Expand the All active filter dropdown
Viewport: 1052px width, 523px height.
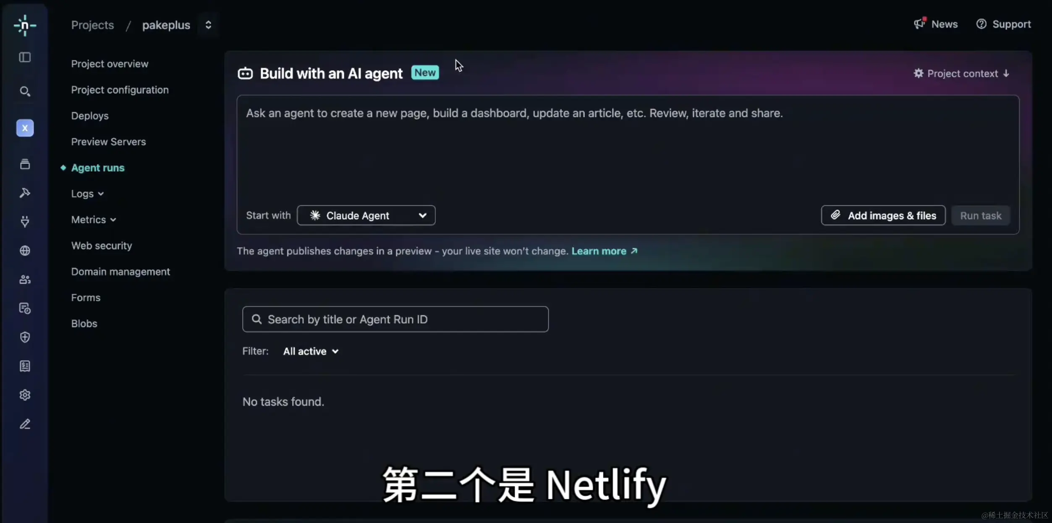click(311, 351)
